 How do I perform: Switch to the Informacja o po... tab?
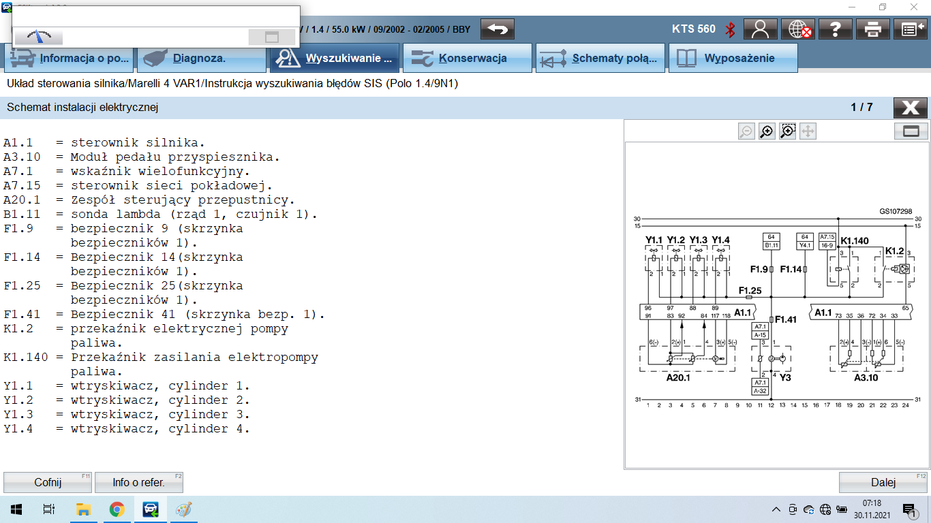(69, 58)
